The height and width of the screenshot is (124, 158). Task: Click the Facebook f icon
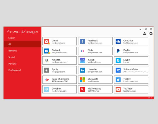[x=82, y=41]
